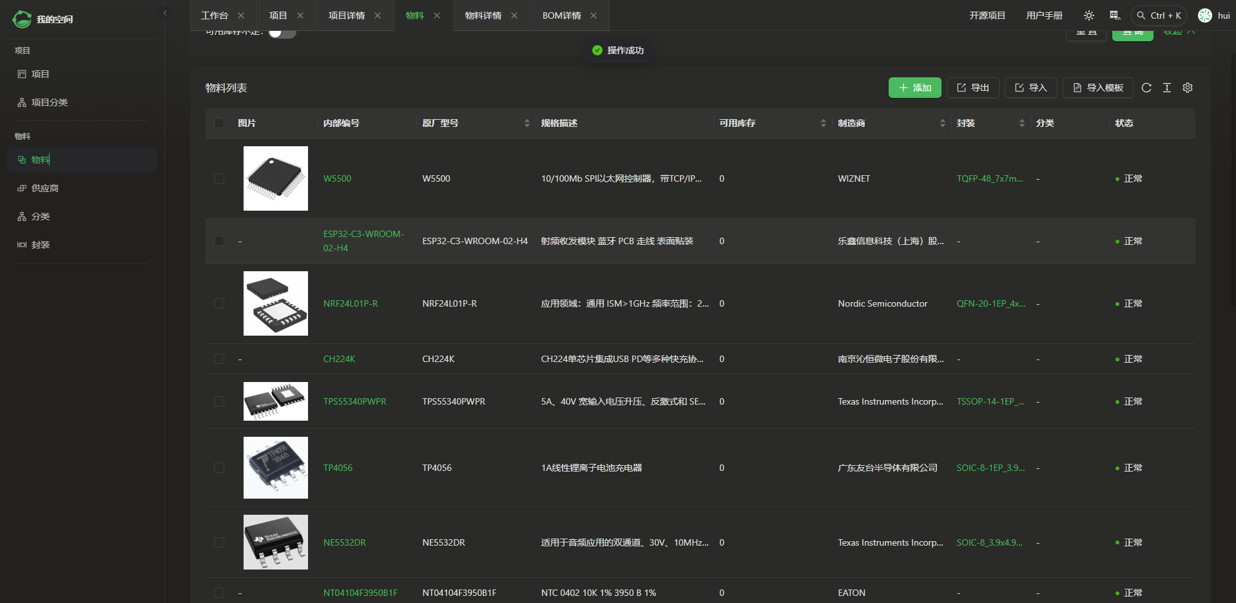
Task: Click the green 添加 button
Action: pyautogui.click(x=914, y=88)
